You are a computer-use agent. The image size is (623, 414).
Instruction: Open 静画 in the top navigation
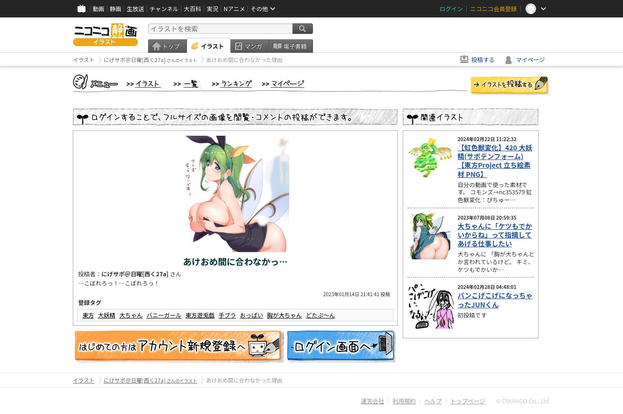point(115,9)
